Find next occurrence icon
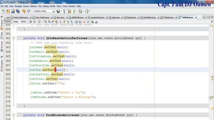Viewport: 214px width, 120px height. 53,22
